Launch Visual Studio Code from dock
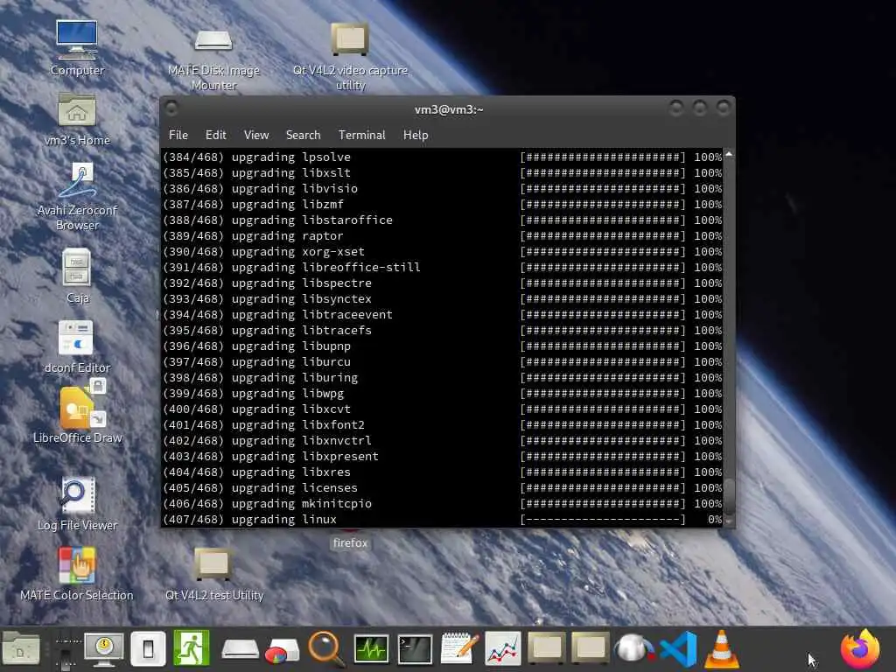This screenshot has height=672, width=896. [678, 649]
